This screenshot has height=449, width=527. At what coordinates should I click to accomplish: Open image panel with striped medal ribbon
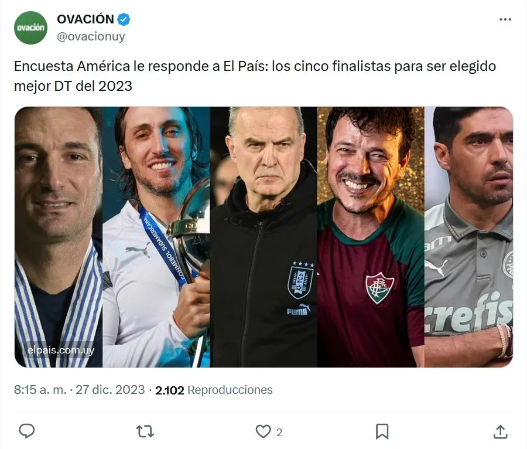click(x=59, y=237)
